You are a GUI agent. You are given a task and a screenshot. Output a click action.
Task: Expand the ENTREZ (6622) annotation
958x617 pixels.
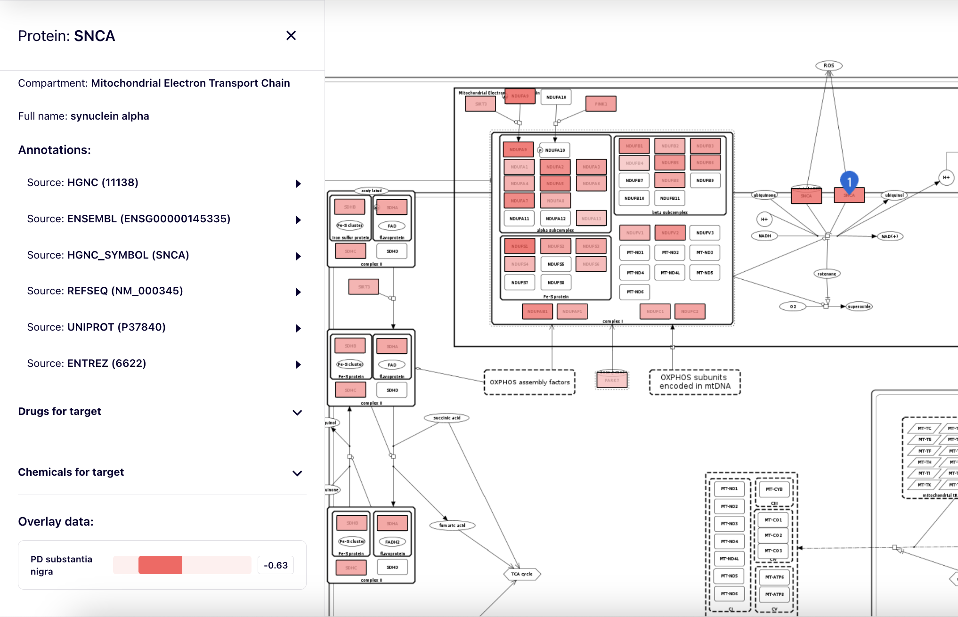298,365
